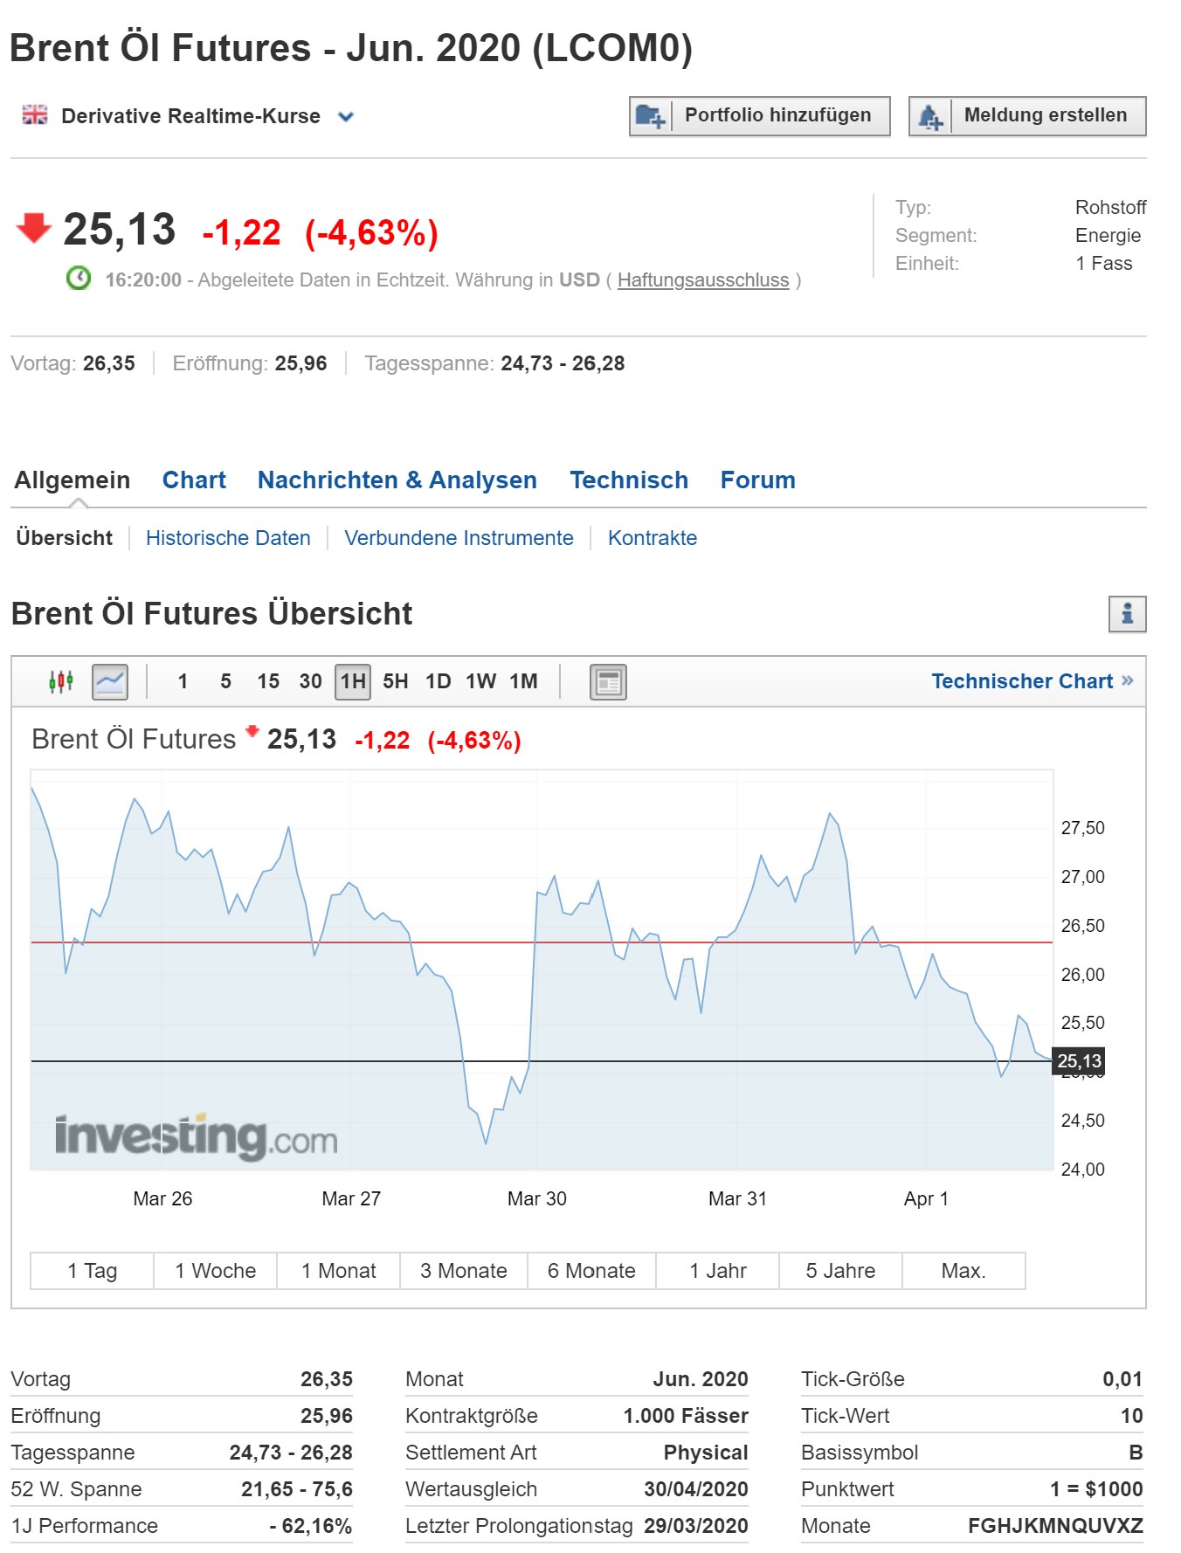Viewport: 1181px width, 1553px height.
Task: Click the green clock icon by timestamp
Action: [79, 279]
